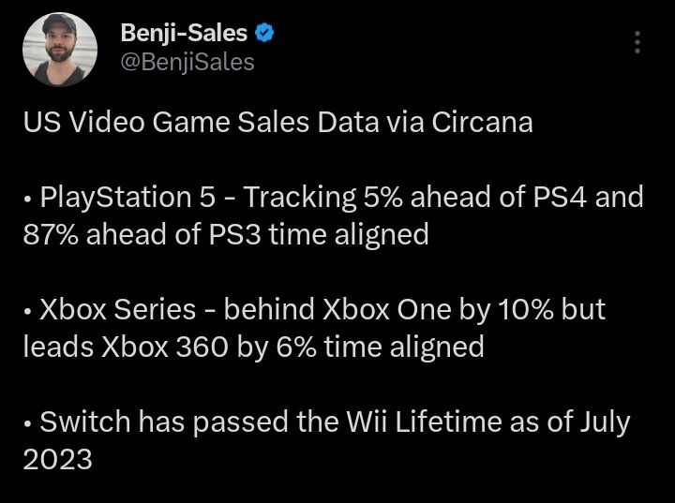
Task: Click the "PS3" text in the tweet
Action: click(x=235, y=234)
